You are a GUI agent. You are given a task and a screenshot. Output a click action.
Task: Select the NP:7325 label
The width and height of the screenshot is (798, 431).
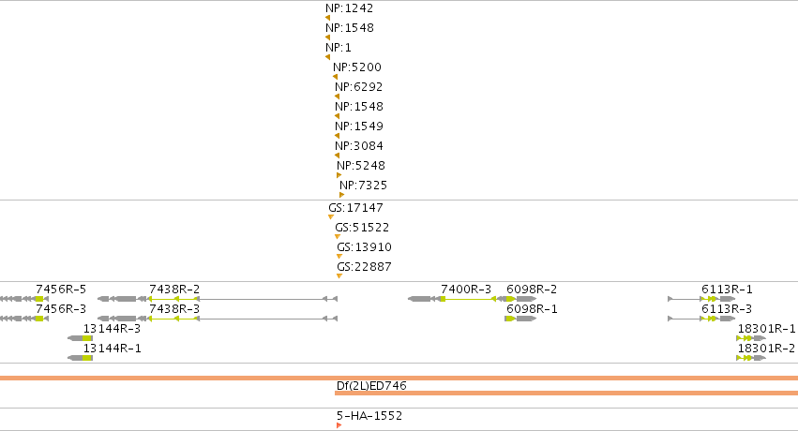tap(364, 185)
